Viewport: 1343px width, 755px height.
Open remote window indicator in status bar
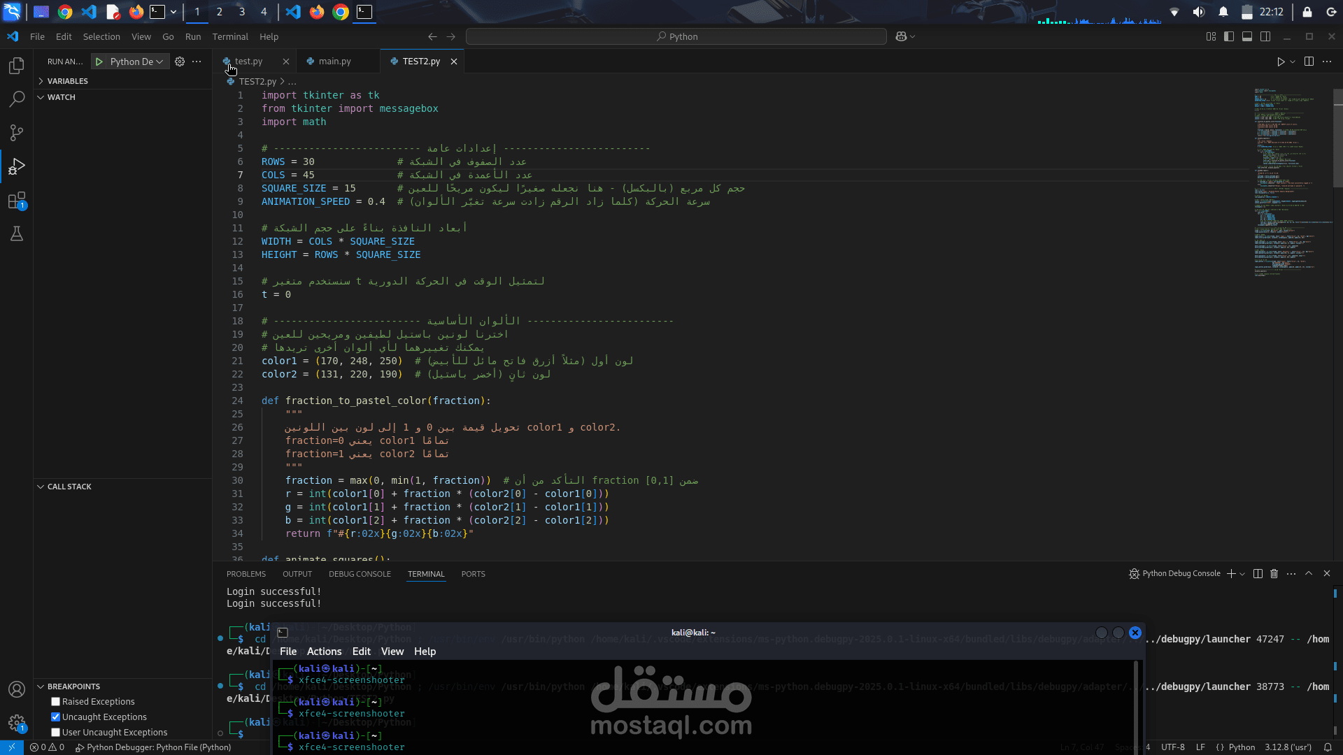tap(12, 747)
